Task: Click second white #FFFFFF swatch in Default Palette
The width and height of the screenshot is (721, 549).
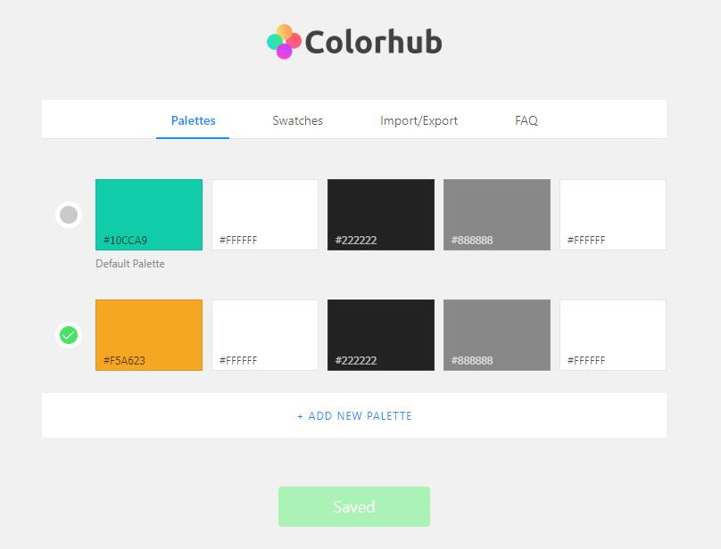Action: coord(265,215)
